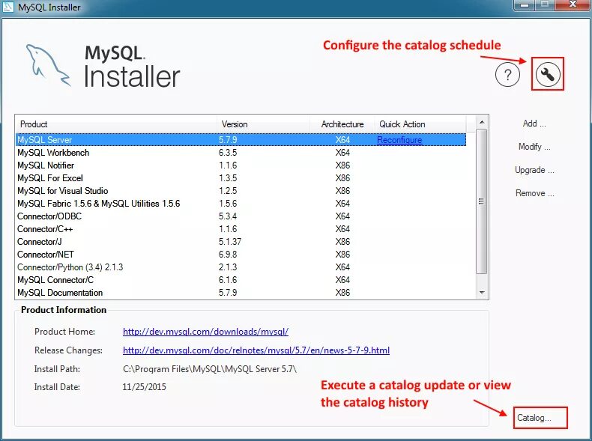Open the Catalog... button

540,418
